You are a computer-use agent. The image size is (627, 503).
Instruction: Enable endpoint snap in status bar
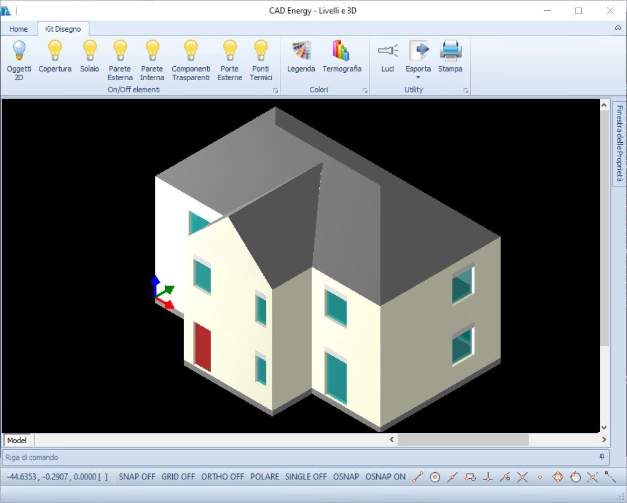tap(418, 477)
